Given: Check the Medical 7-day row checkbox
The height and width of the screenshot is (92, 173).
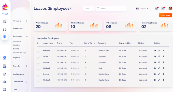Looking at the screenshot, I should 38,68.
